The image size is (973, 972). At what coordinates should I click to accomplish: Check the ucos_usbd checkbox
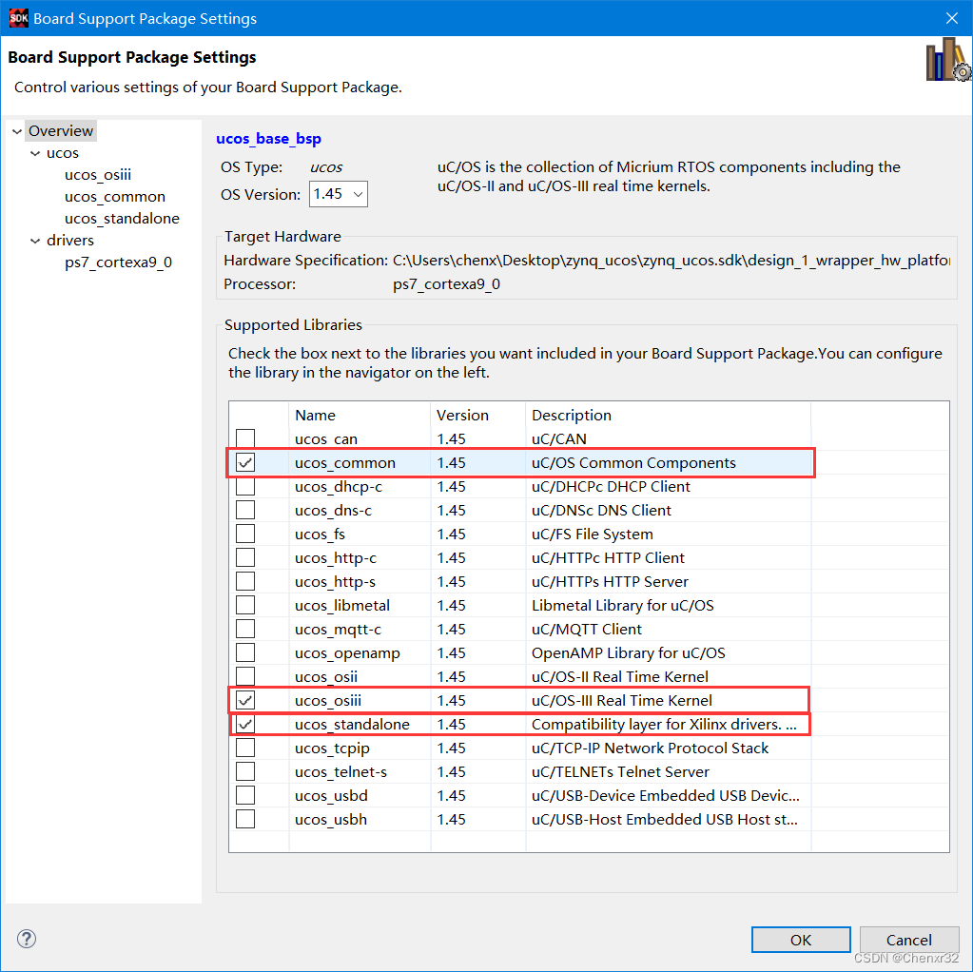tap(245, 795)
